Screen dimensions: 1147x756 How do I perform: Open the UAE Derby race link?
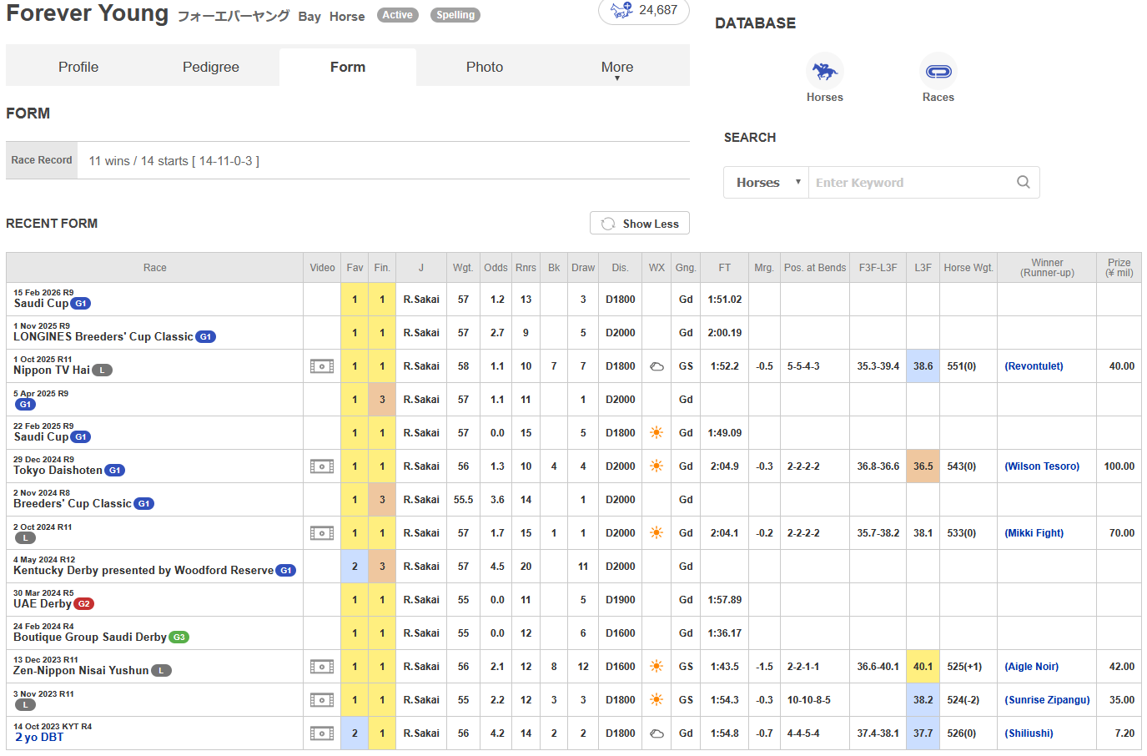[x=43, y=604]
